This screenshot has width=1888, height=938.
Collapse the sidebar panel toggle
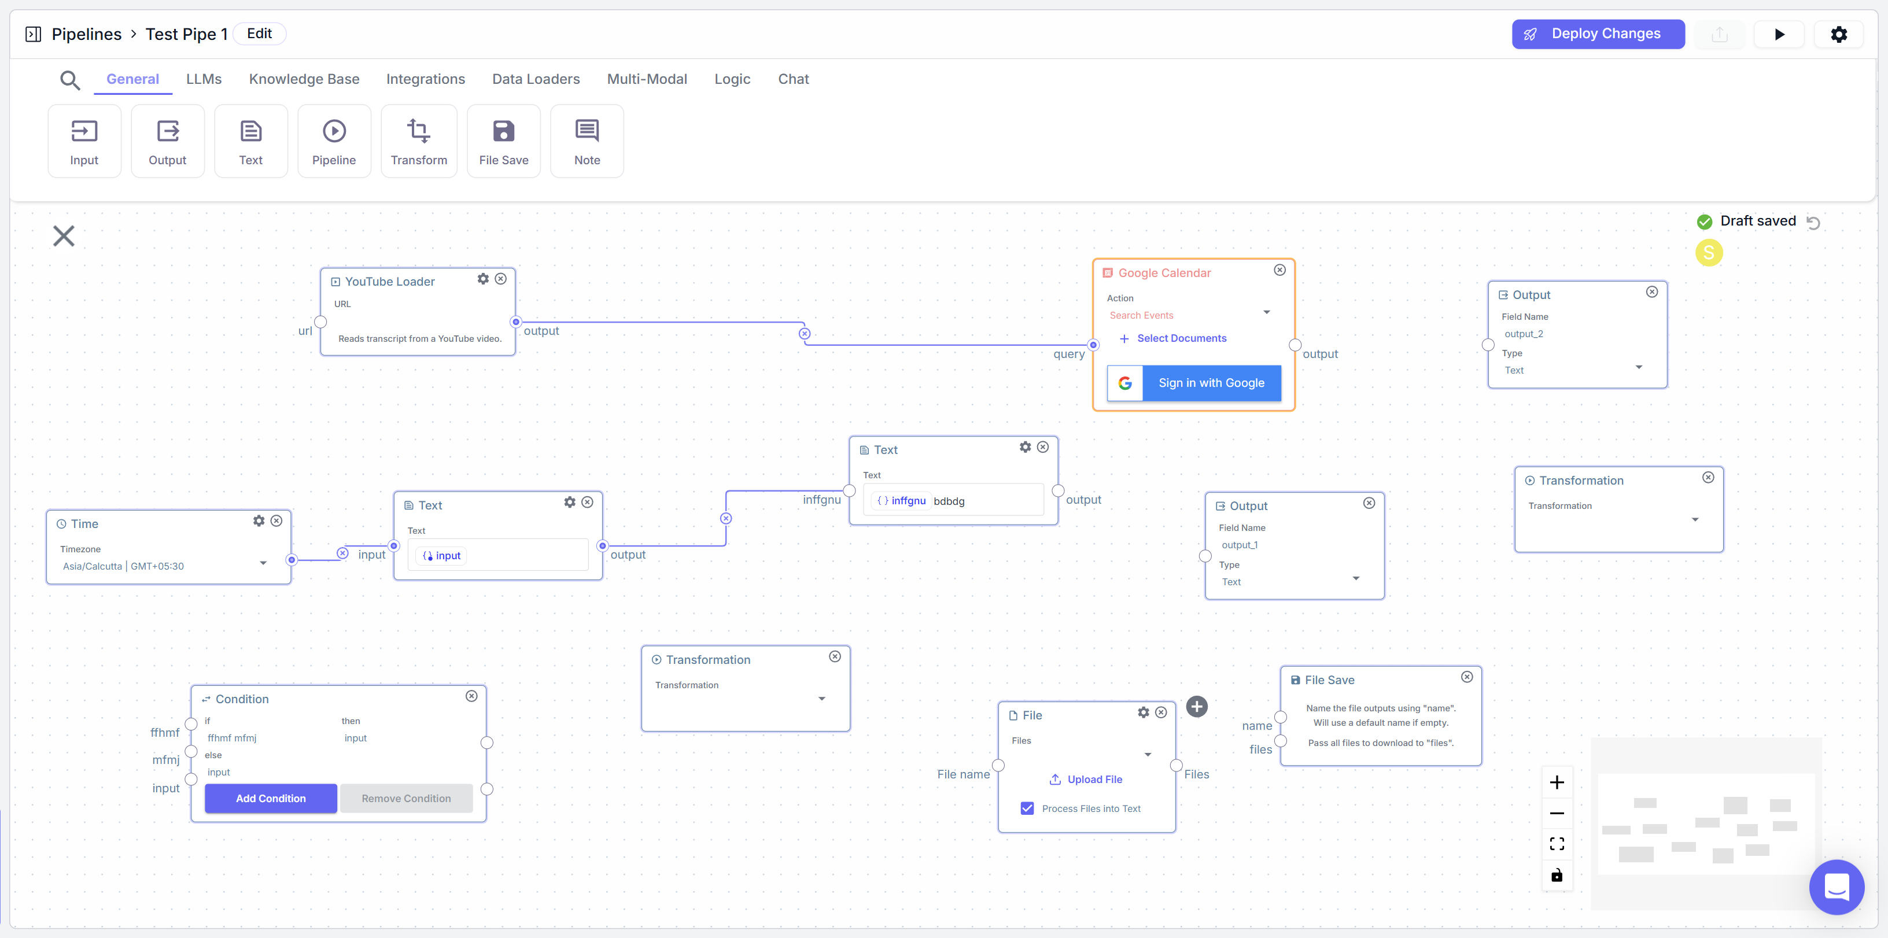tap(33, 35)
